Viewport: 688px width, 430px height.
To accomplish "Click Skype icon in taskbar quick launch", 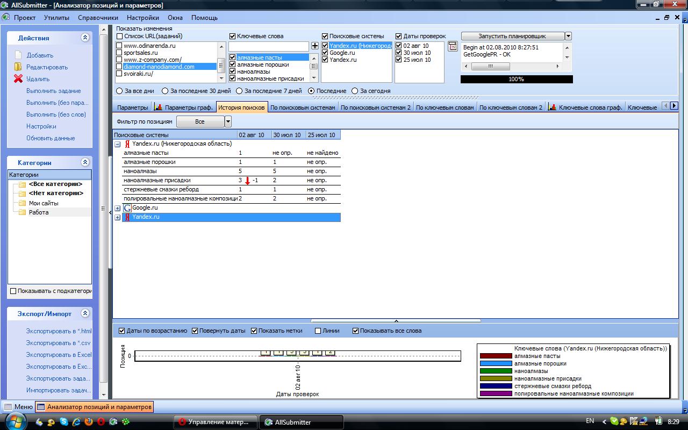I will point(64,422).
